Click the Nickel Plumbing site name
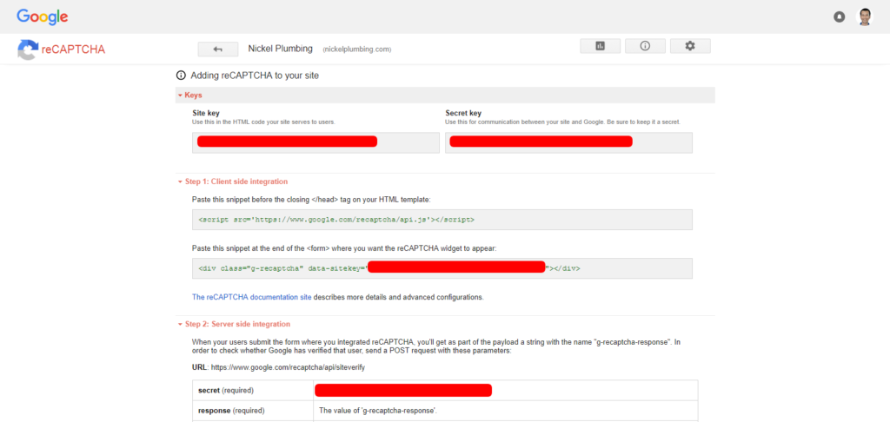This screenshot has height=422, width=890. click(x=281, y=49)
